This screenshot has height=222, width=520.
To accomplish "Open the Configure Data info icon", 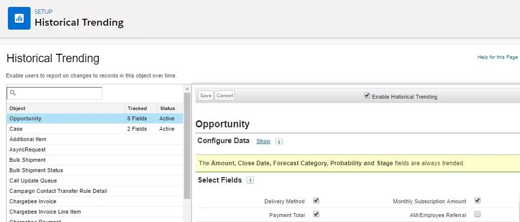I will pos(279,142).
